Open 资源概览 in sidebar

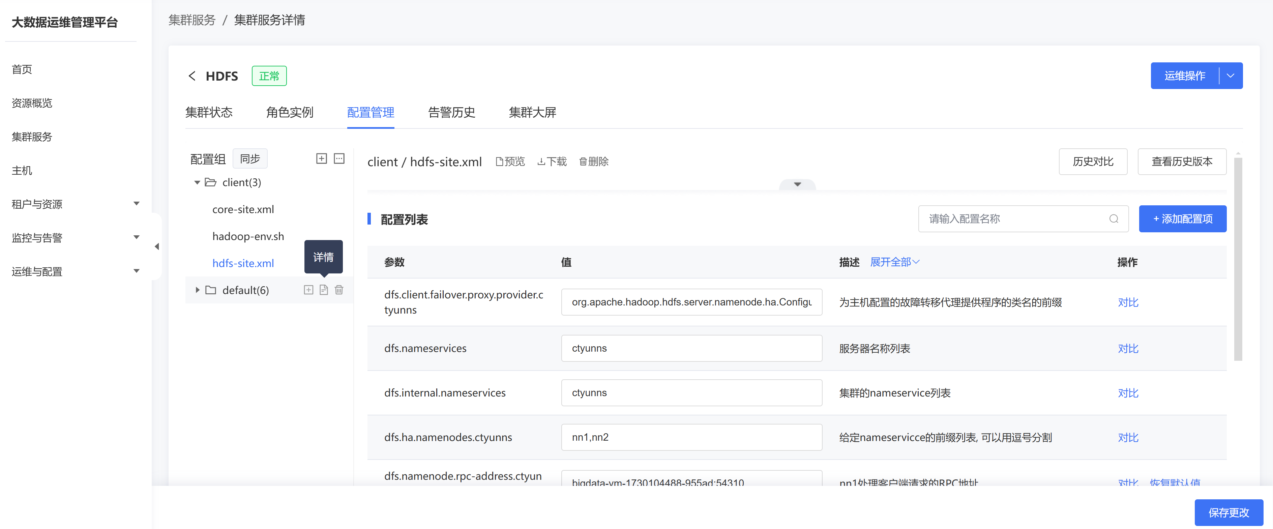[x=32, y=103]
